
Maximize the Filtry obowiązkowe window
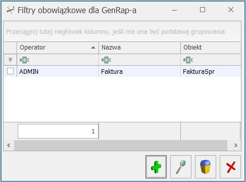tap(203, 10)
